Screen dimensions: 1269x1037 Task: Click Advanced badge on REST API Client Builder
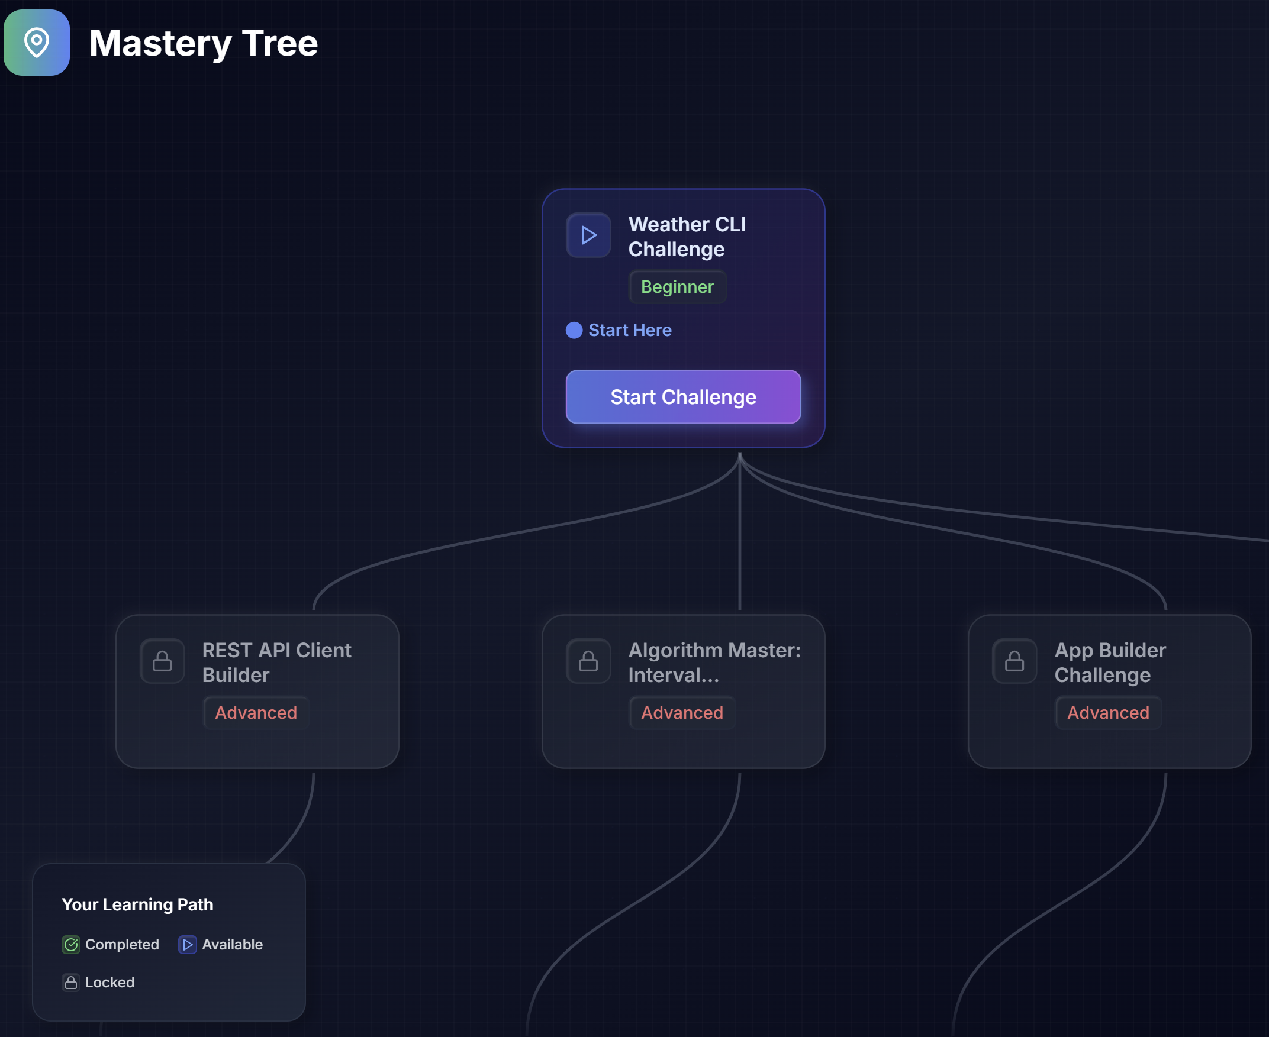(256, 713)
